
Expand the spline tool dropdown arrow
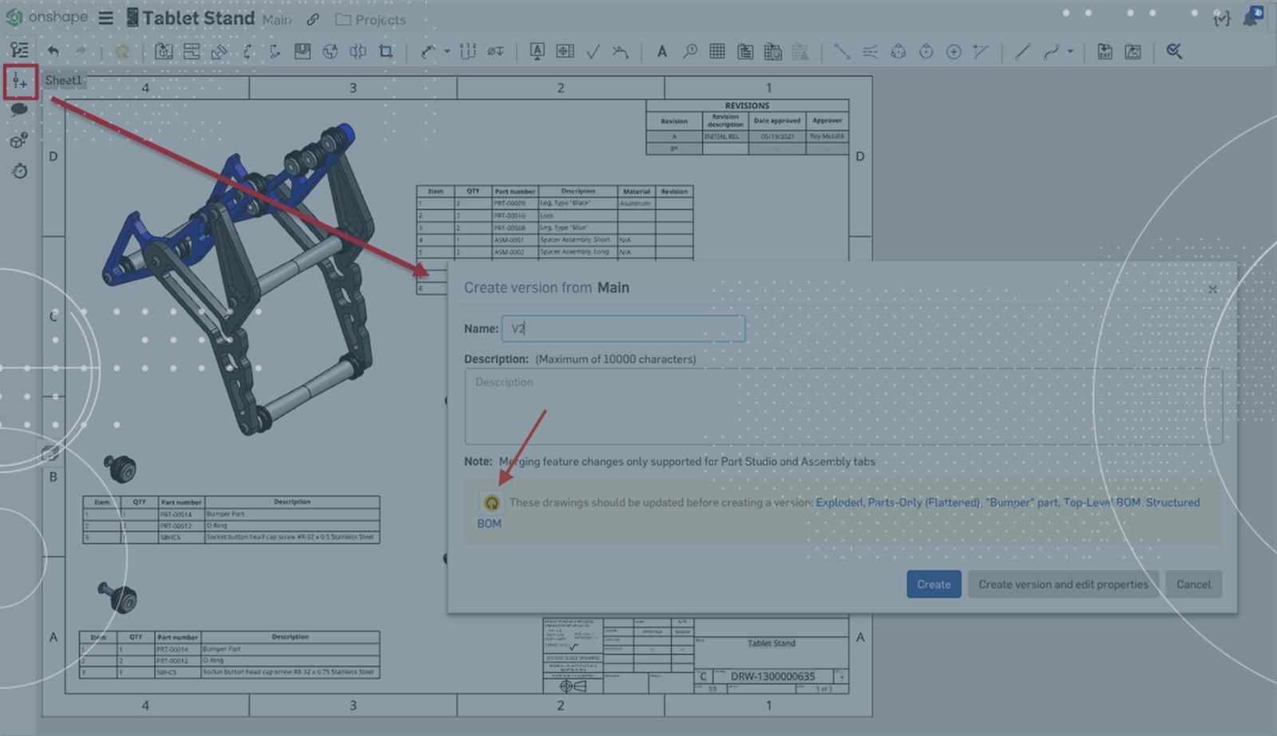[x=1070, y=52]
